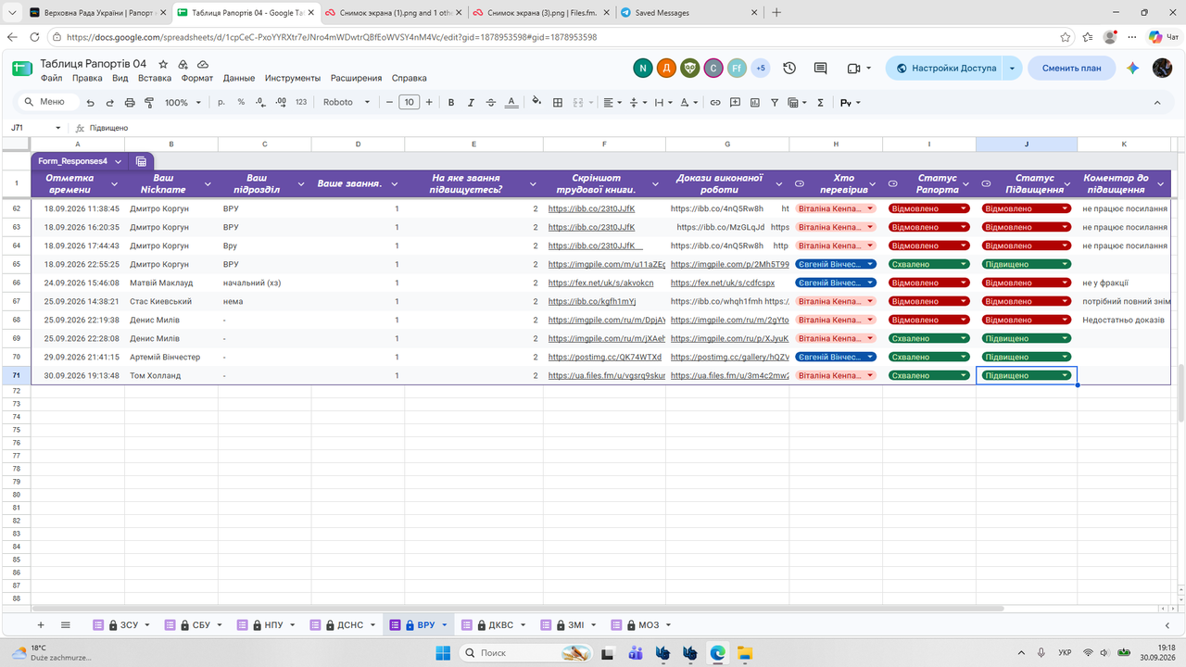Open the Gemini sparkle assistant
The image size is (1186, 667).
1132,69
